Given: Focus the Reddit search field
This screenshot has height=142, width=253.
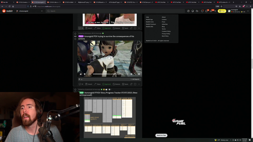Looking at the screenshot, I should click(115, 11).
